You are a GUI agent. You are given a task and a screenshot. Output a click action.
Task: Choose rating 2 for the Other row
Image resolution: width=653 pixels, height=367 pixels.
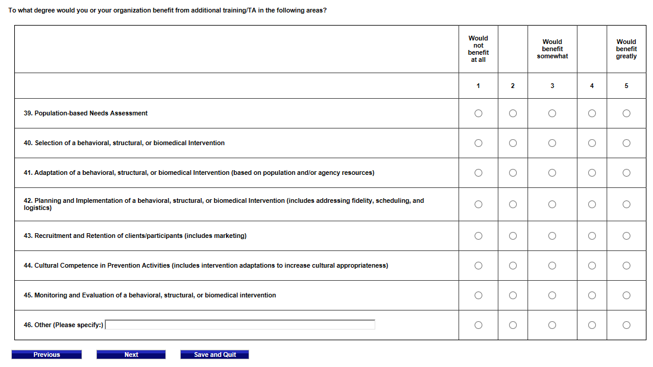513,325
